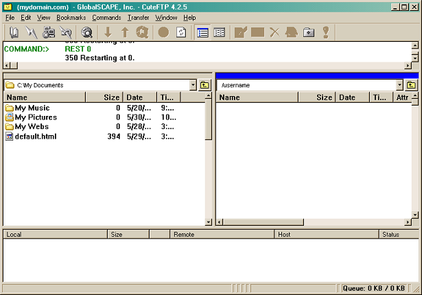Click the Quick Connect wand icon
This screenshot has width=422, height=295.
point(32,32)
